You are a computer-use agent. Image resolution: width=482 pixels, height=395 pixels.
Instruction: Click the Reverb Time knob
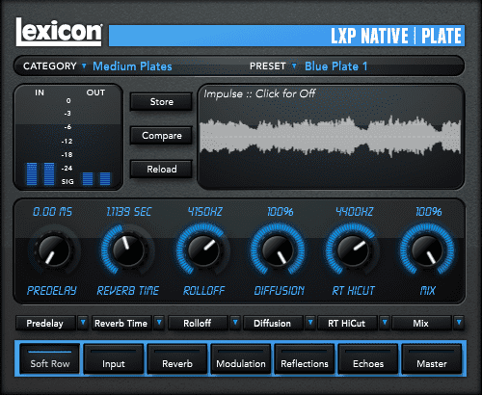[x=128, y=250]
